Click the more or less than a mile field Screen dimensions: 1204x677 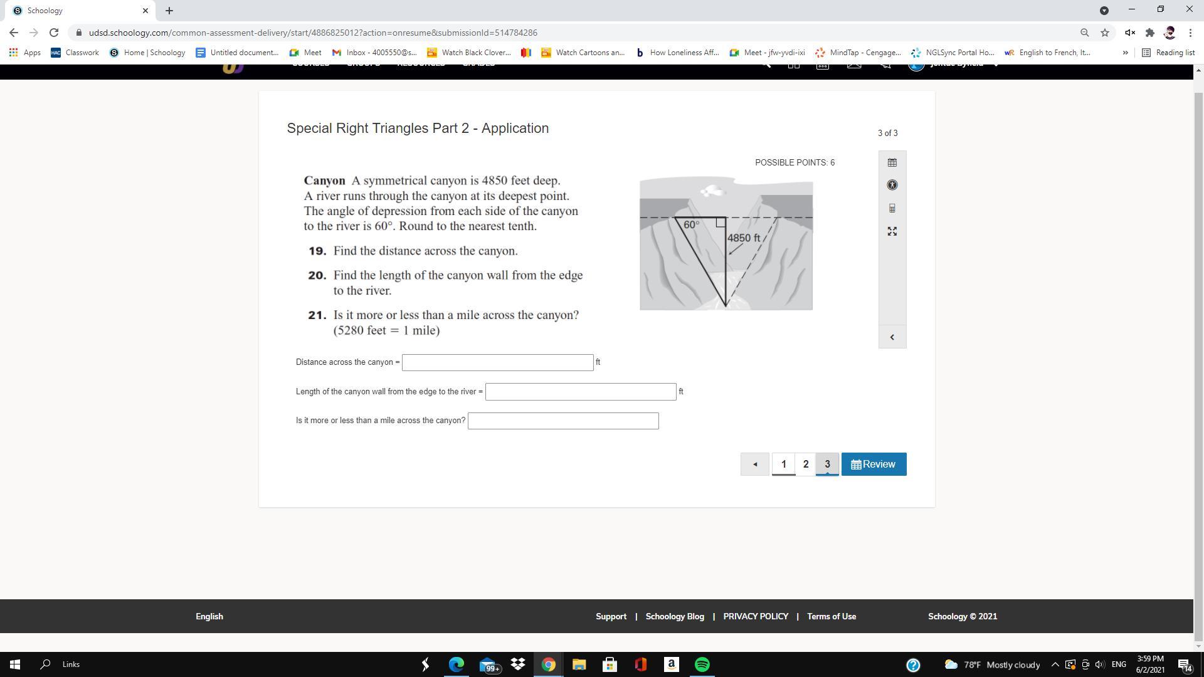563,421
